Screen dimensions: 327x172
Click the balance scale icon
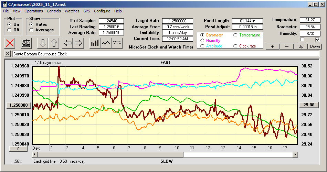pos(26,43)
